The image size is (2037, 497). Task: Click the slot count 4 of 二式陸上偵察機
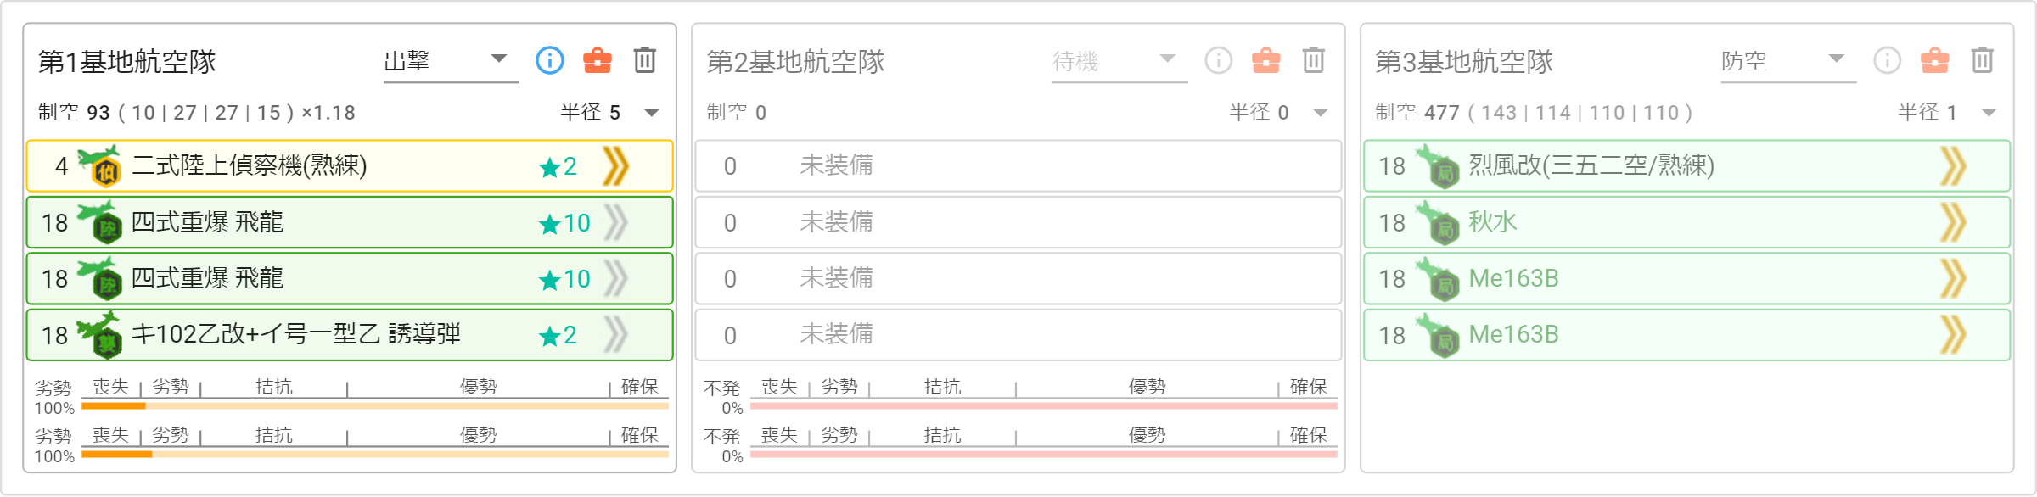61,166
